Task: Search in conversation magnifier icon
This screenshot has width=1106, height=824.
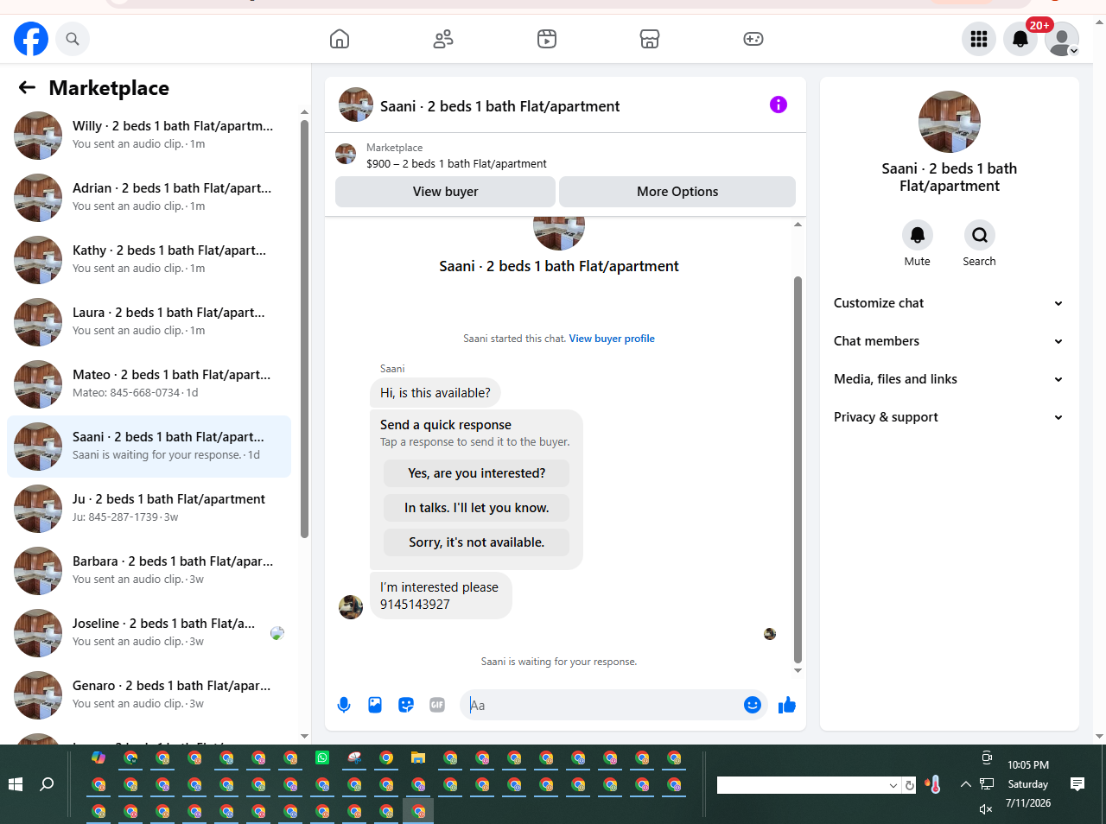Action: pos(980,235)
